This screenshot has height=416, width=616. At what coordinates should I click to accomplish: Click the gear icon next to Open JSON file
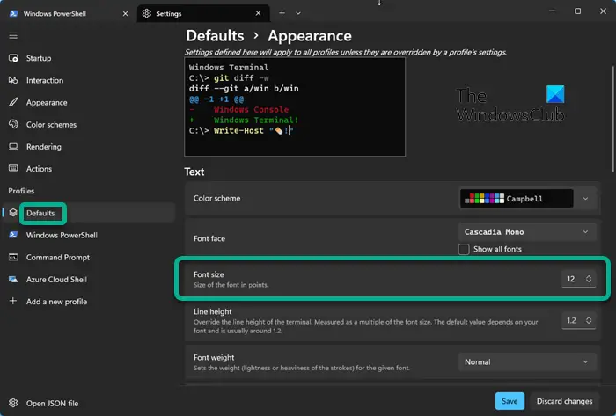[x=13, y=403]
